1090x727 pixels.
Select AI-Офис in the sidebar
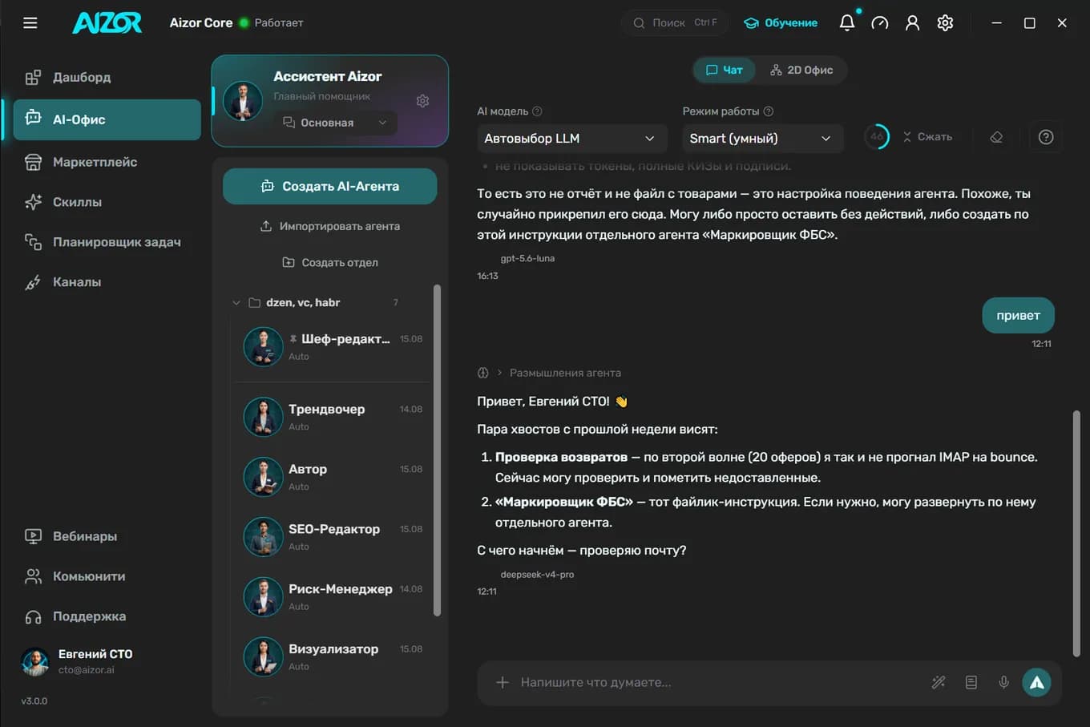click(107, 119)
